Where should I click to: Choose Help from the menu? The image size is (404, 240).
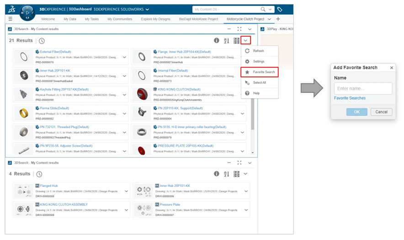point(260,93)
